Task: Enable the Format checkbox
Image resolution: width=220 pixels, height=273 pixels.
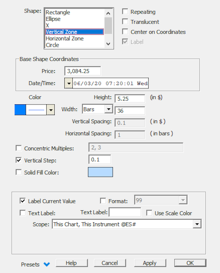Action: pos(103,201)
